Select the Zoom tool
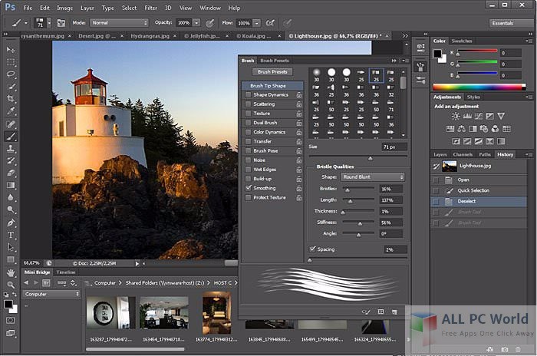This screenshot has height=356, width=537. click(x=11, y=285)
